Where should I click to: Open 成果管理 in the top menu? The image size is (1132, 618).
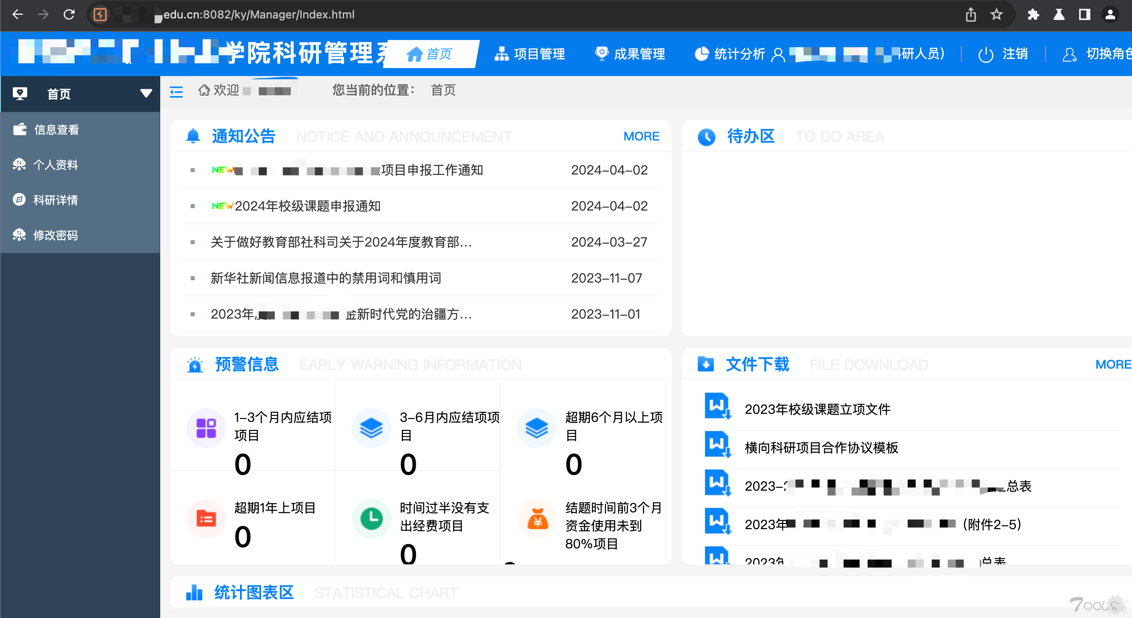[x=629, y=54]
